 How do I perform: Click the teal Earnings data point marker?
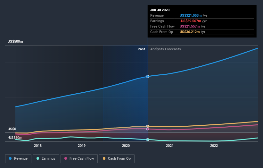[x=148, y=140]
